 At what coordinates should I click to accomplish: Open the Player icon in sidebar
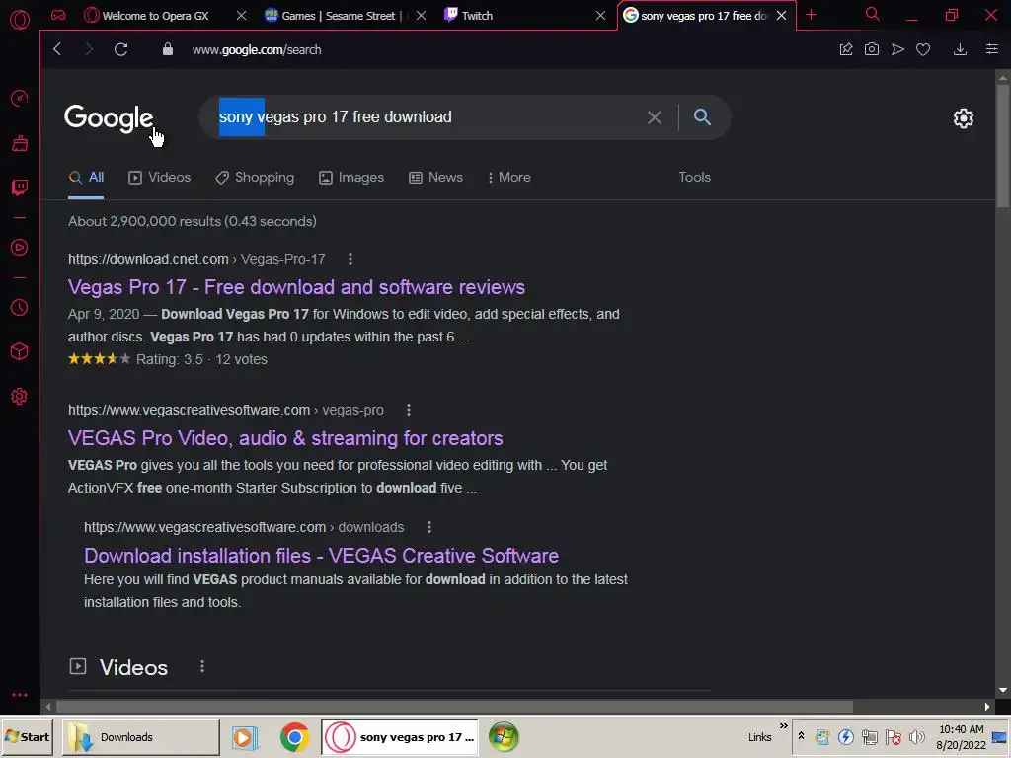point(20,248)
